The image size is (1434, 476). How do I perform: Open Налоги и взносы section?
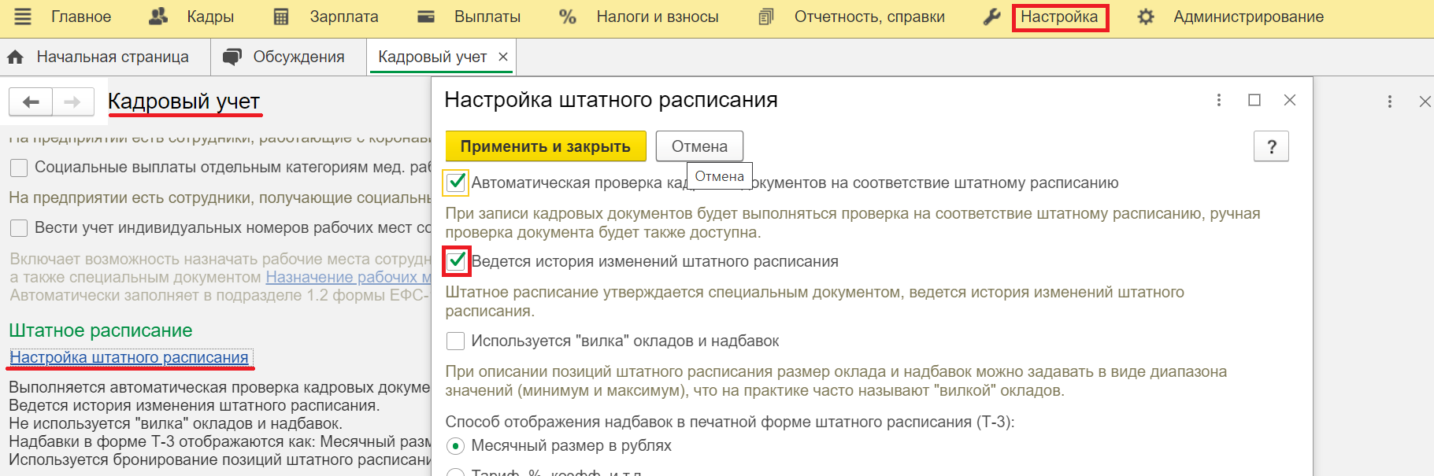(x=657, y=17)
